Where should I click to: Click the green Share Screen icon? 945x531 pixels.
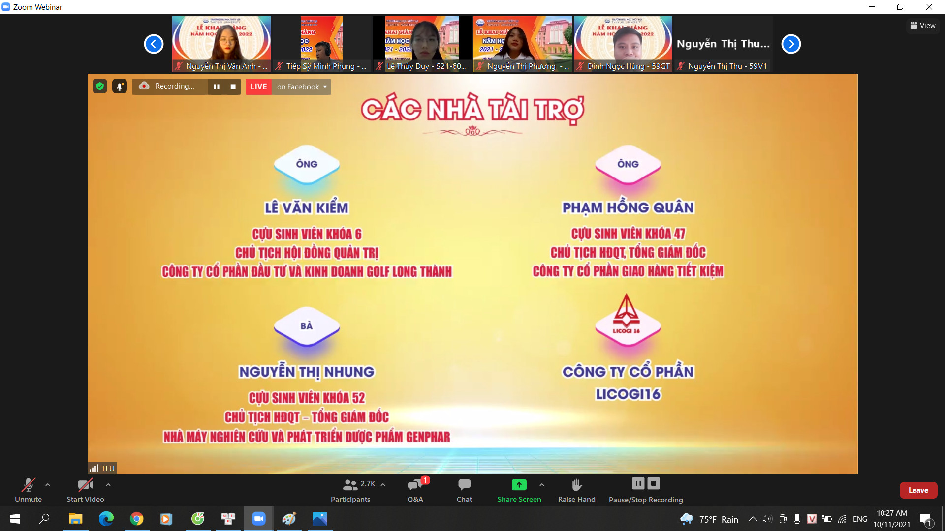pyautogui.click(x=519, y=485)
